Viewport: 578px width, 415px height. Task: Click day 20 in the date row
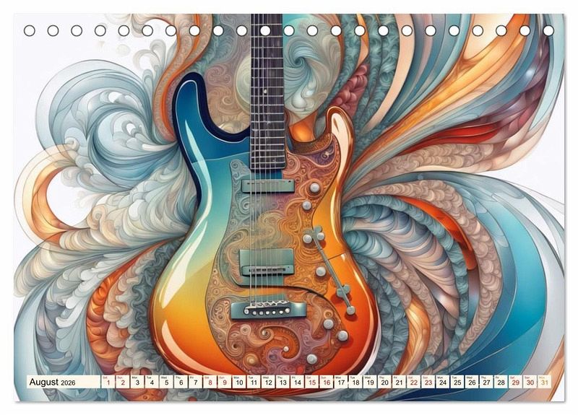point(384,382)
